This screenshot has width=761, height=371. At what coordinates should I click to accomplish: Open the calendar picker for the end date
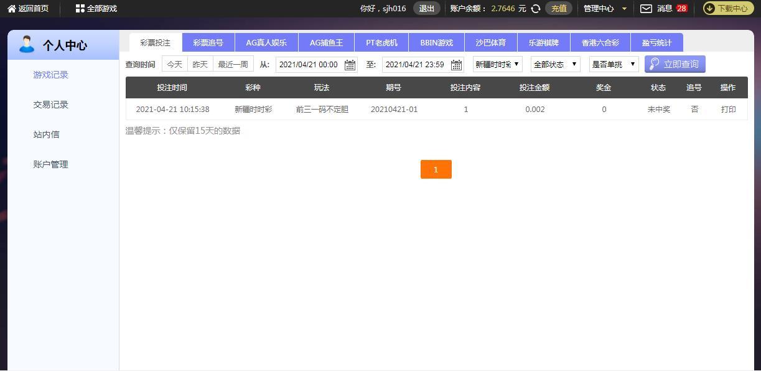tap(456, 65)
